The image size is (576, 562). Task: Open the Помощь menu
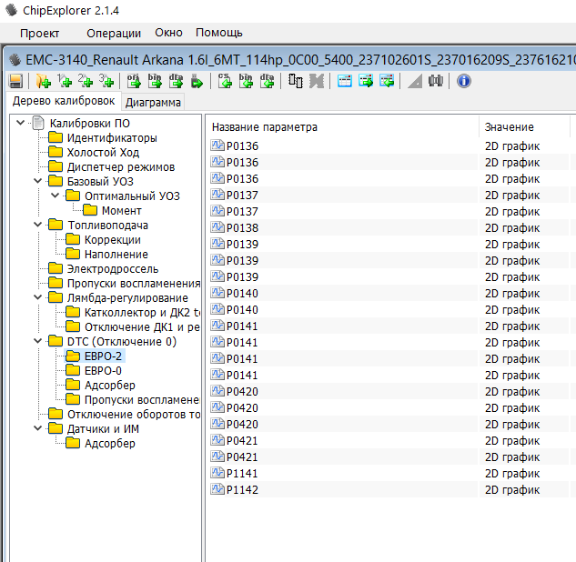218,33
